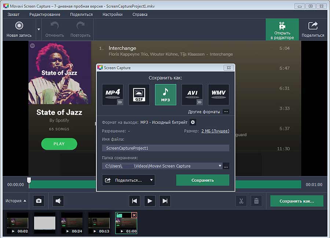The image size is (330, 238).
Task: Click the Сохранить как... button
Action: (x=297, y=201)
